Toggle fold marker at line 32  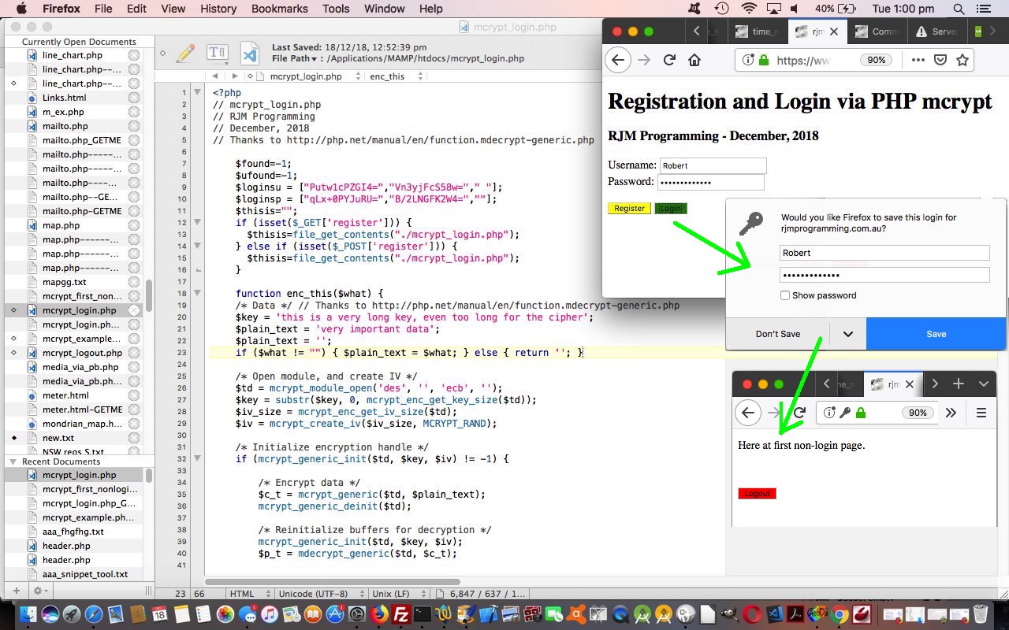[197, 458]
